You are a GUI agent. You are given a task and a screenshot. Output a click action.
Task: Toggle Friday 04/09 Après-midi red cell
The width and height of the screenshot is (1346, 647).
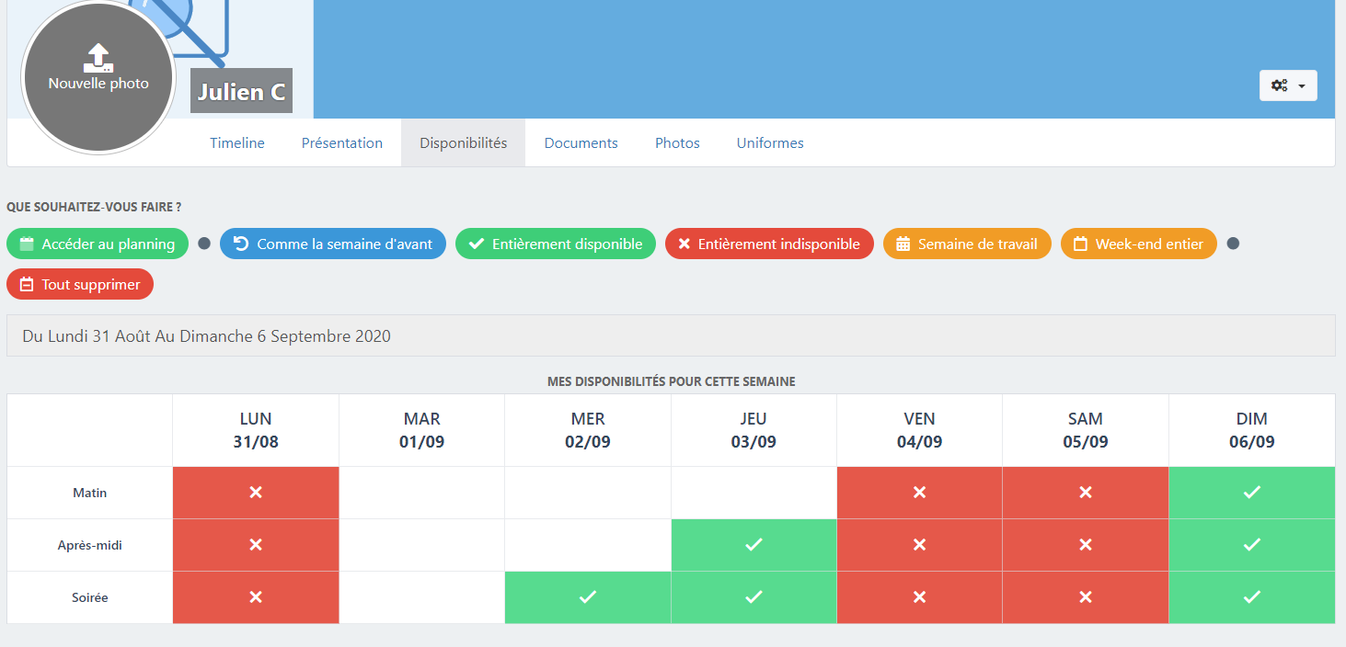(919, 545)
